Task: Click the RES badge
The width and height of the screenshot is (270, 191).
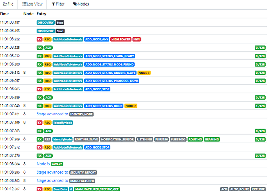Action: (x=47, y=139)
